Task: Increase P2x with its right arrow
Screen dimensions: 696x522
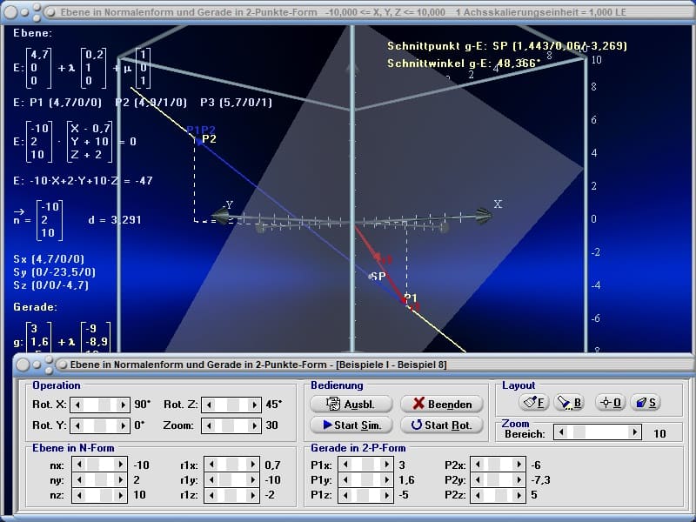Action: 519,465
